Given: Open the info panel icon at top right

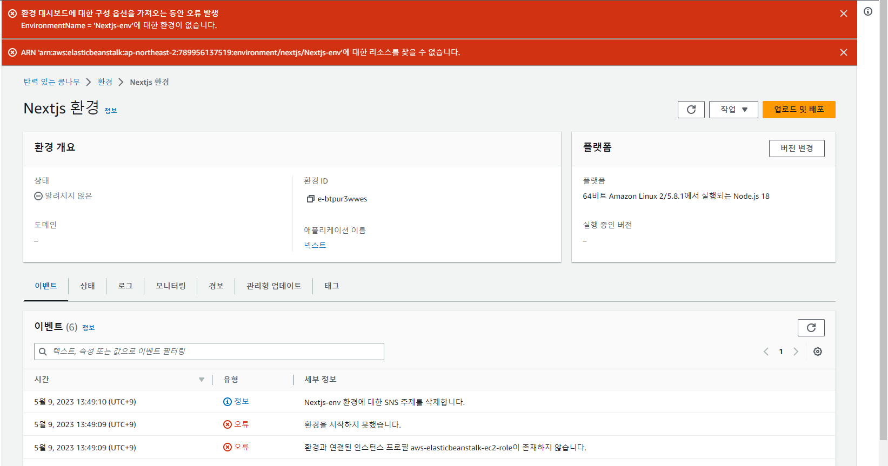Looking at the screenshot, I should [x=867, y=11].
